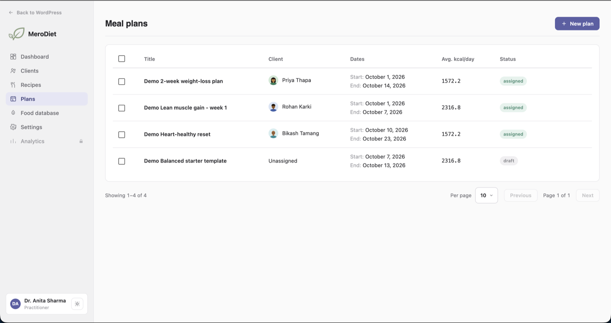Click the Avg. kcal/day column header
Image resolution: width=611 pixels, height=323 pixels.
point(458,59)
